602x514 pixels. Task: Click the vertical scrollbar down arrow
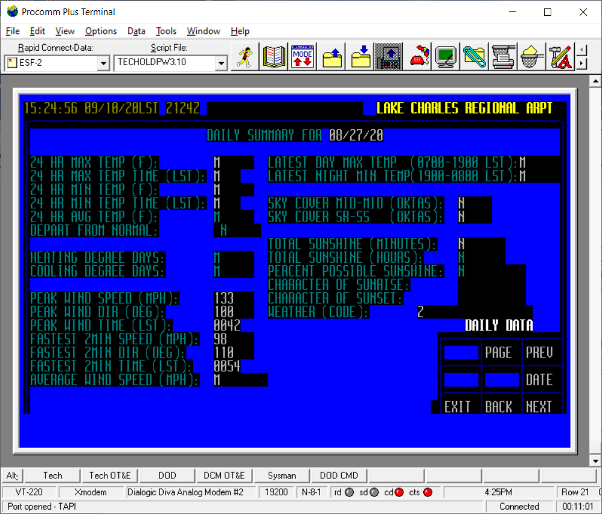pos(595,461)
